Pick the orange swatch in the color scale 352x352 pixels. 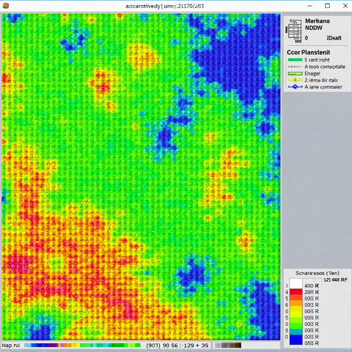click(x=296, y=302)
